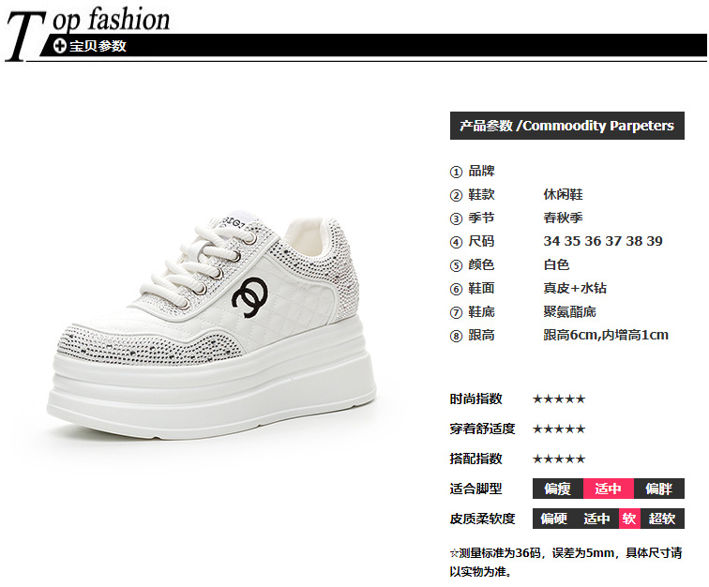709x587 pixels.
Task: Click the interlocking logo on the shoe side
Action: 249,296
